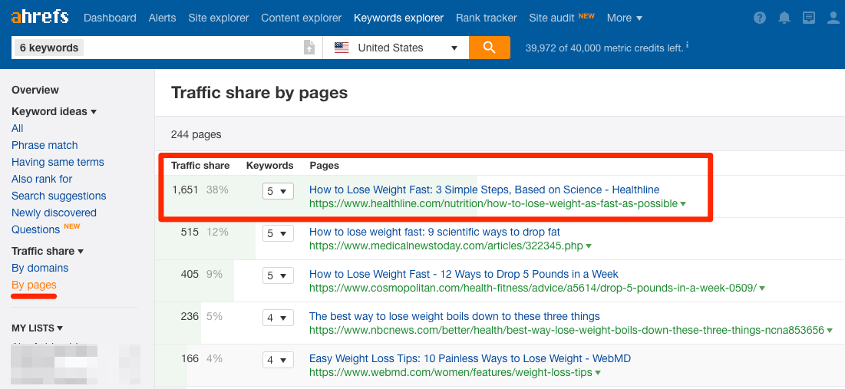The height and width of the screenshot is (389, 845).
Task: Go to Site explorer tab
Action: coord(219,18)
